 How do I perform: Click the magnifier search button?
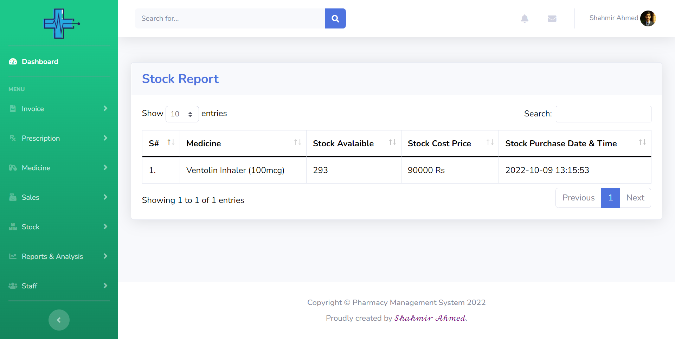click(x=335, y=18)
